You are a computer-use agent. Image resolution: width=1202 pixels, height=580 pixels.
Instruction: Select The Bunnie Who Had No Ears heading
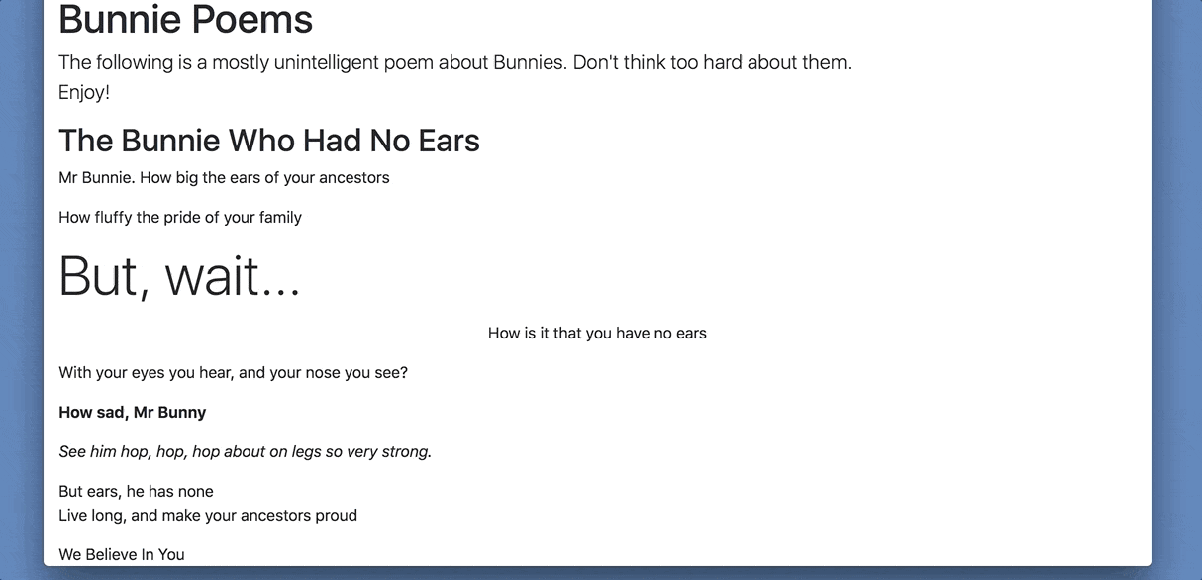coord(269,141)
